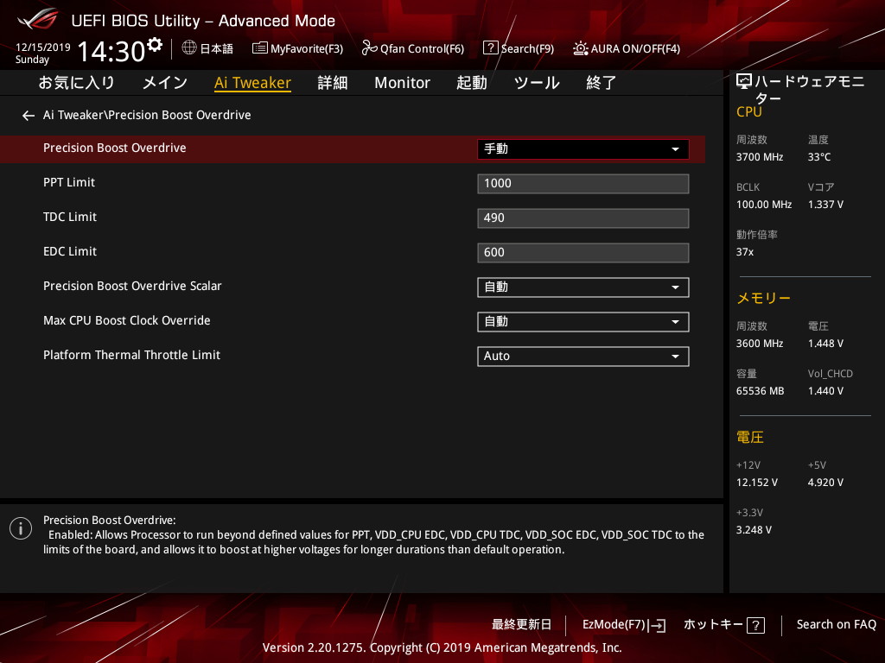Click the globe language icon
885x663 pixels.
pos(189,48)
